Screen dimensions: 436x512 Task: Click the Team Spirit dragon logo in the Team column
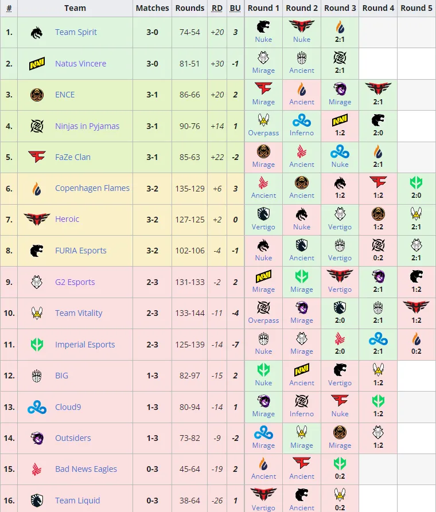(37, 33)
